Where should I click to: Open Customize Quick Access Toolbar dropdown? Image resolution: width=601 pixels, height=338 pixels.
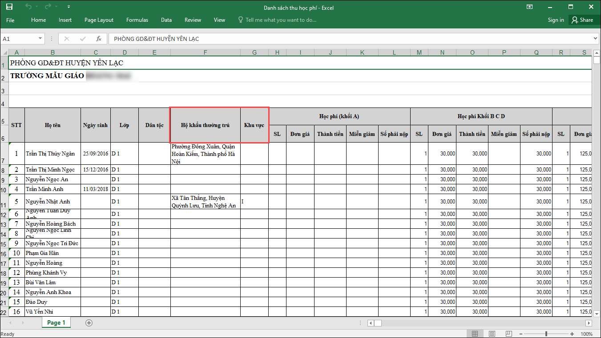coord(69,7)
